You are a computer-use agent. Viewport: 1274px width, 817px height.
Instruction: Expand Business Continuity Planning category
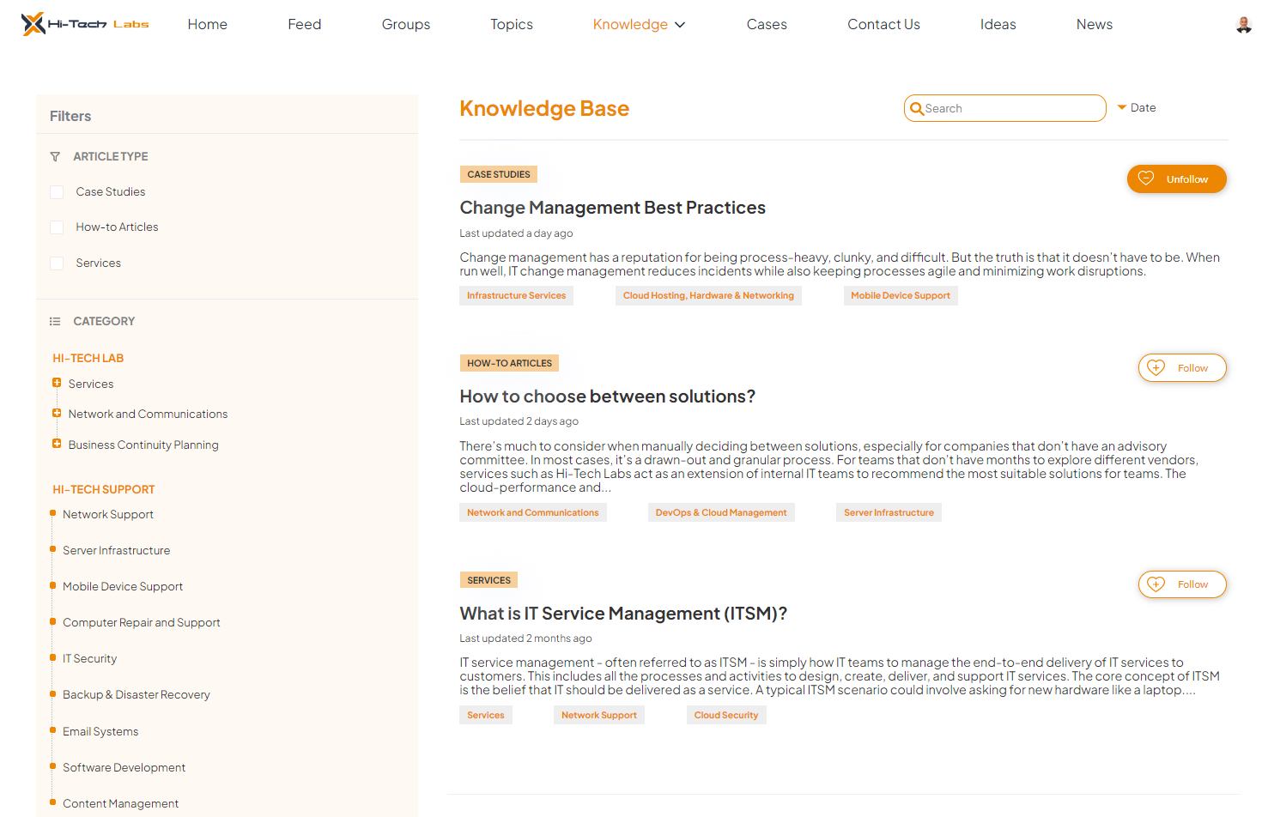[57, 444]
